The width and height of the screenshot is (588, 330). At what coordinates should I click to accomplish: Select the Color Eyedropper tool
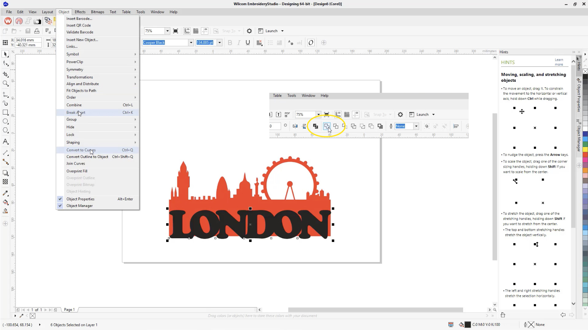pos(6,193)
